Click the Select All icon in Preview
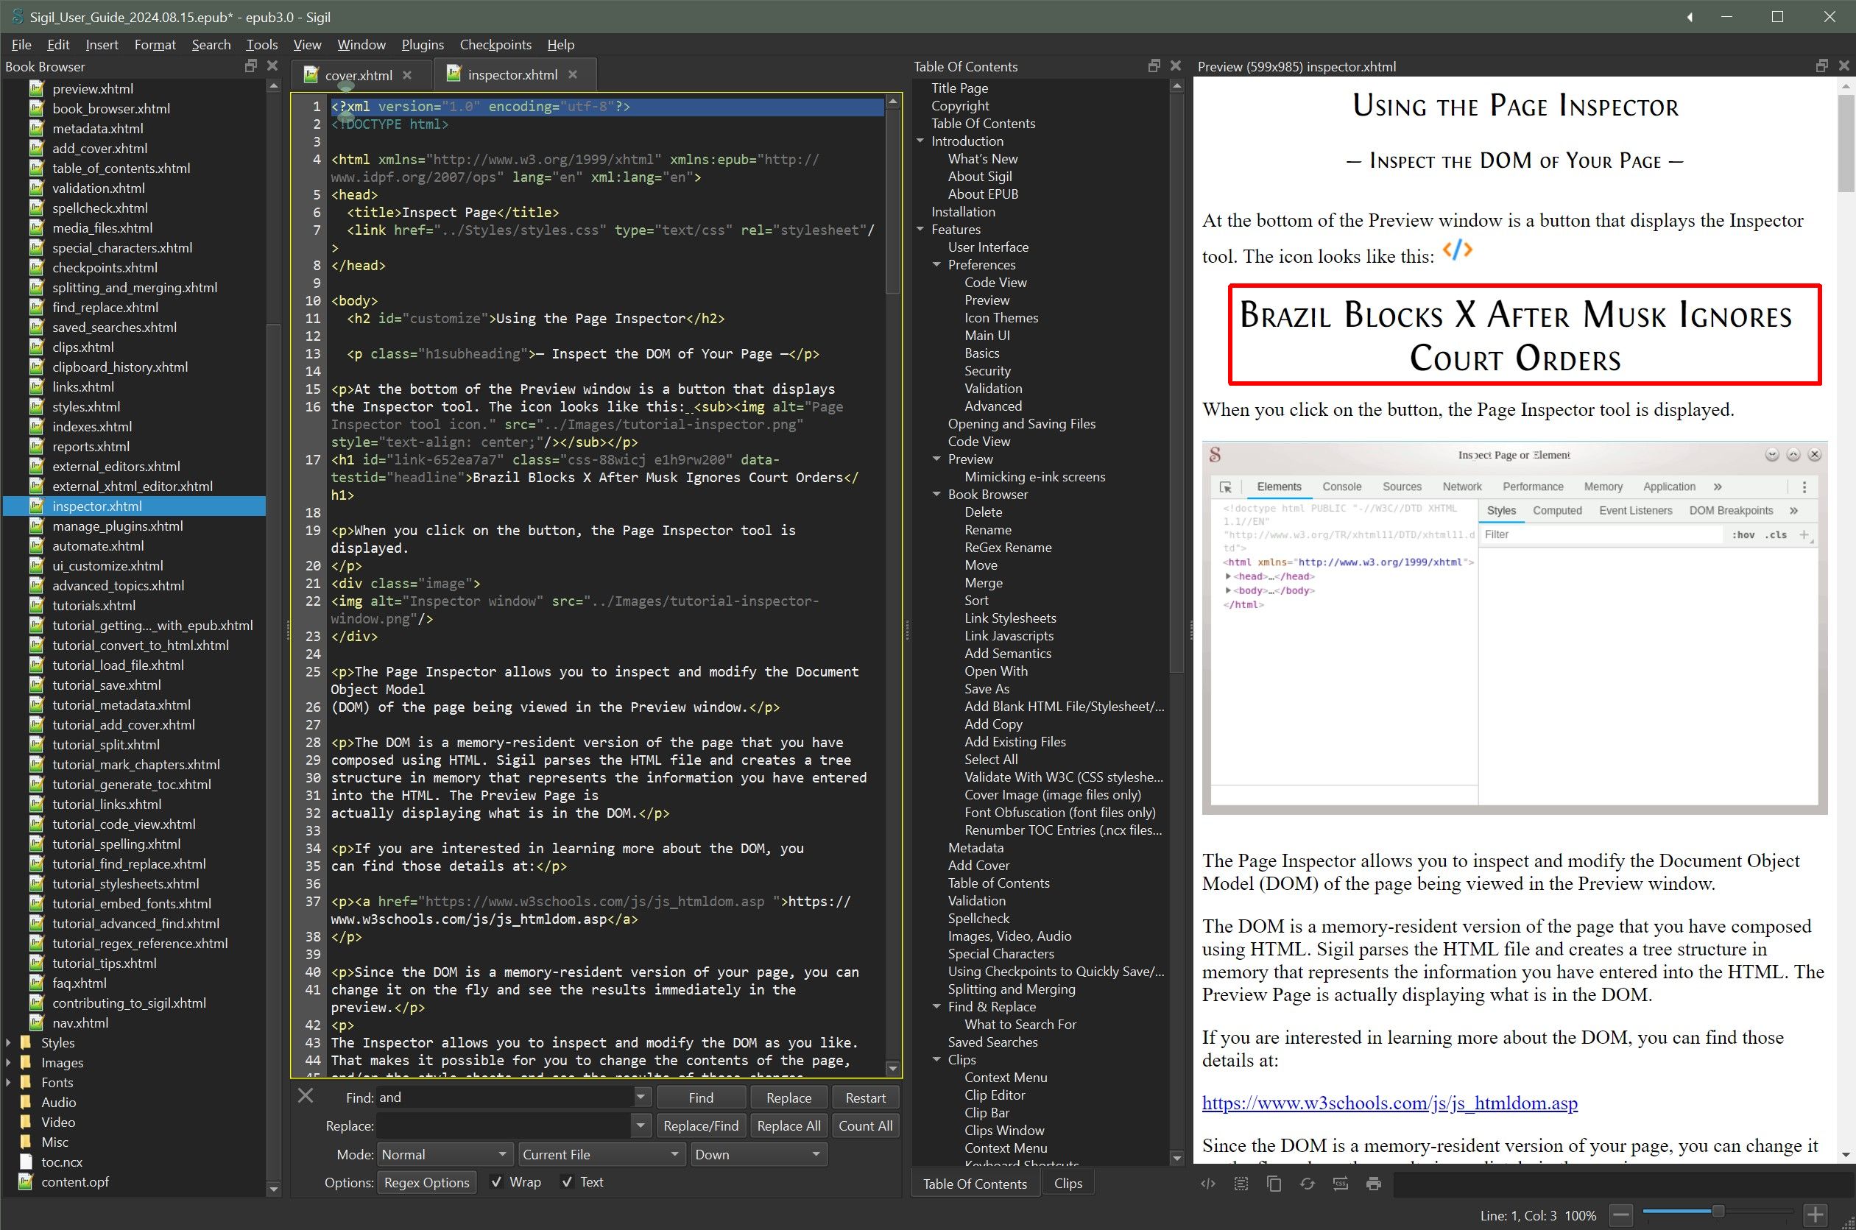 1241,1184
